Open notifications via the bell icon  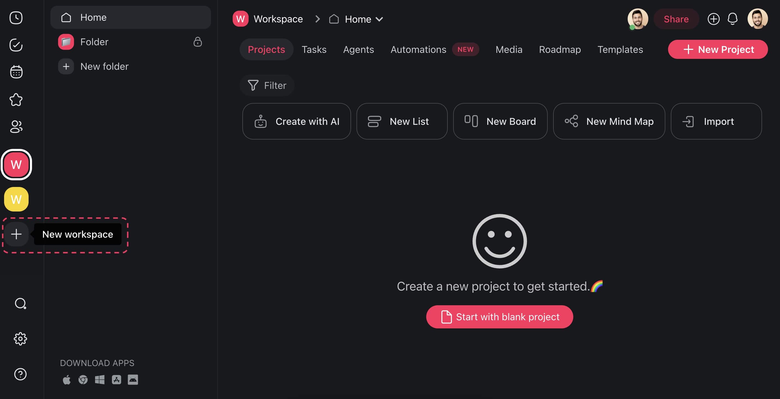coord(732,19)
